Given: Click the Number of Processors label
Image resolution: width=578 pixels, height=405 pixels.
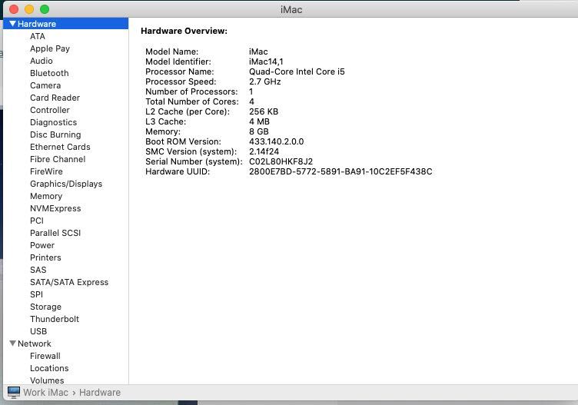Looking at the screenshot, I should pos(191,91).
